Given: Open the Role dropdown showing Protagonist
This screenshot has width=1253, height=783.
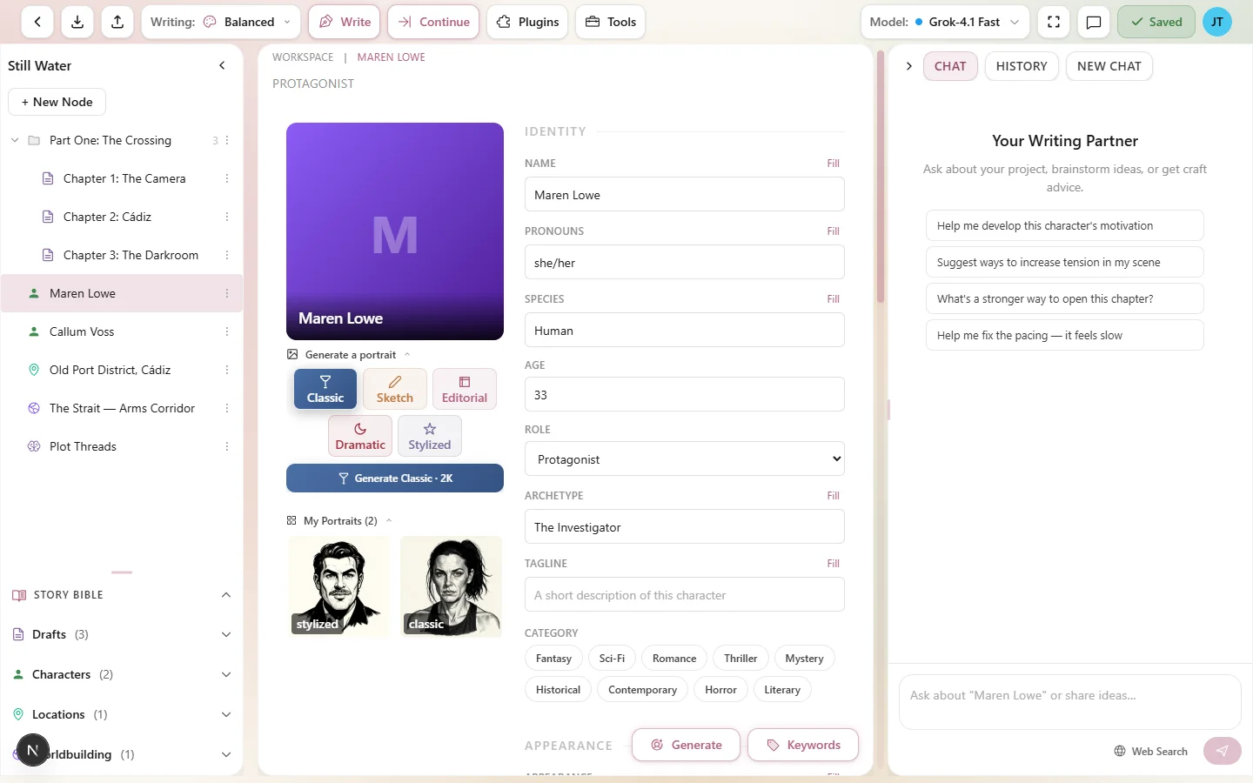Looking at the screenshot, I should click(684, 458).
